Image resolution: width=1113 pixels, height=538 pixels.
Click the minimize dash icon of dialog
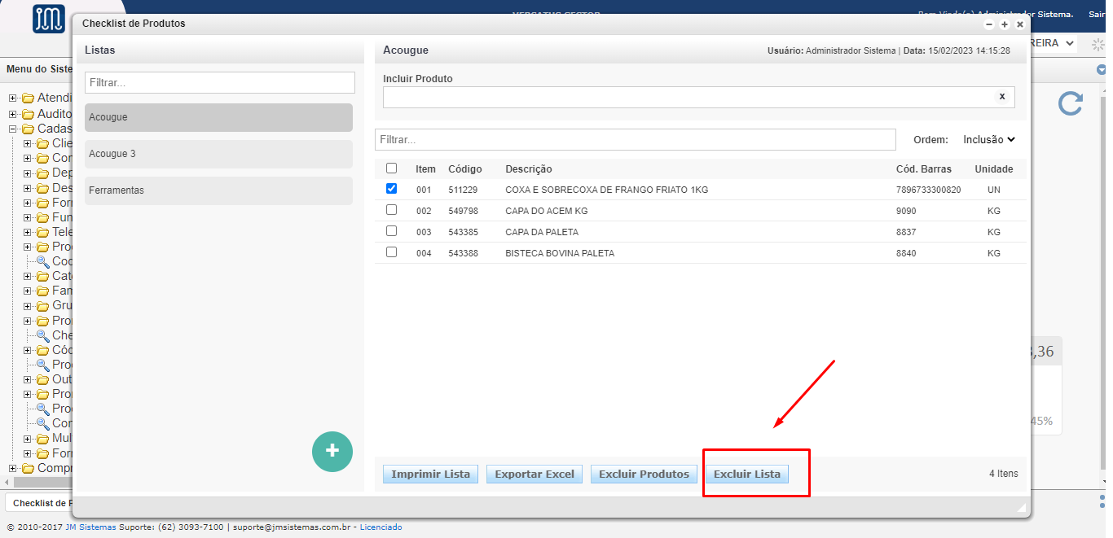(989, 24)
